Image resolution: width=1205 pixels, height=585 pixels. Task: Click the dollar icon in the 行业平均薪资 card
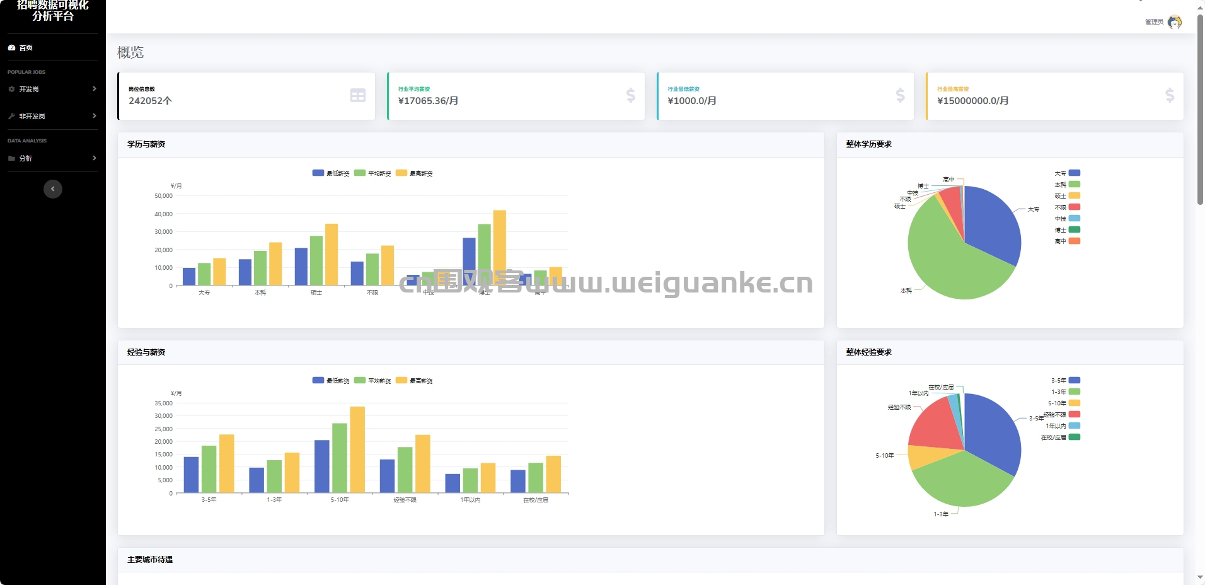tap(630, 95)
